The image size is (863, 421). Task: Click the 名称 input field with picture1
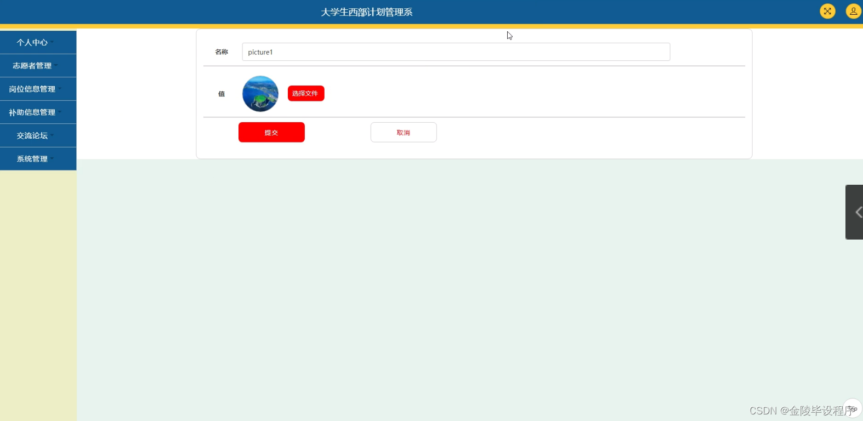(456, 52)
